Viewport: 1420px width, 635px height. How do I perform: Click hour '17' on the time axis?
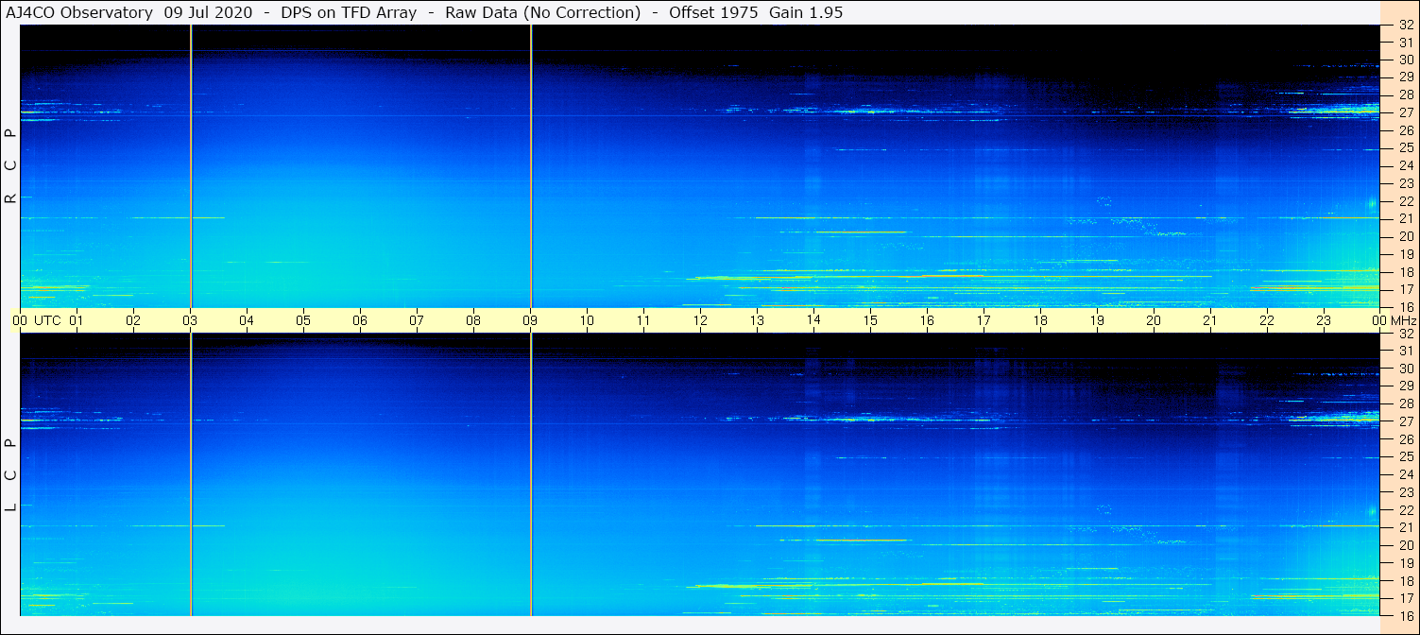click(984, 320)
